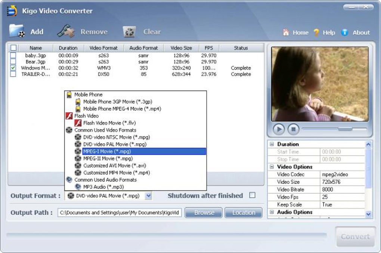Click the Home link text

[x=300, y=33]
